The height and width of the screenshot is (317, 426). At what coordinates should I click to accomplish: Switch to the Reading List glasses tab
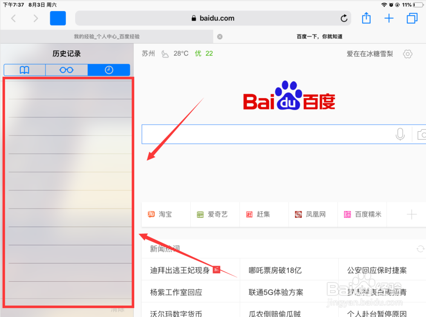(66, 70)
